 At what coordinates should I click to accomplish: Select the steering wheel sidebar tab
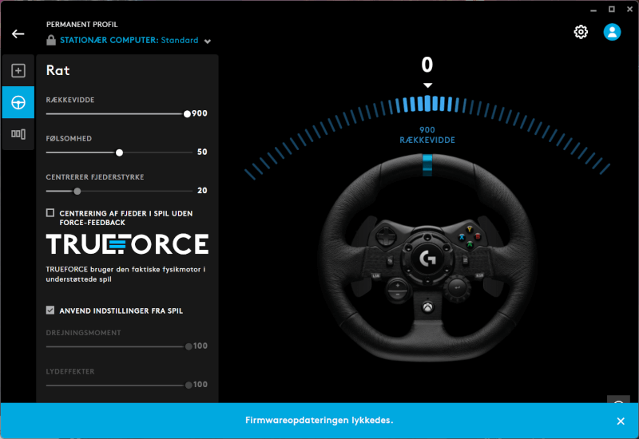pyautogui.click(x=18, y=102)
